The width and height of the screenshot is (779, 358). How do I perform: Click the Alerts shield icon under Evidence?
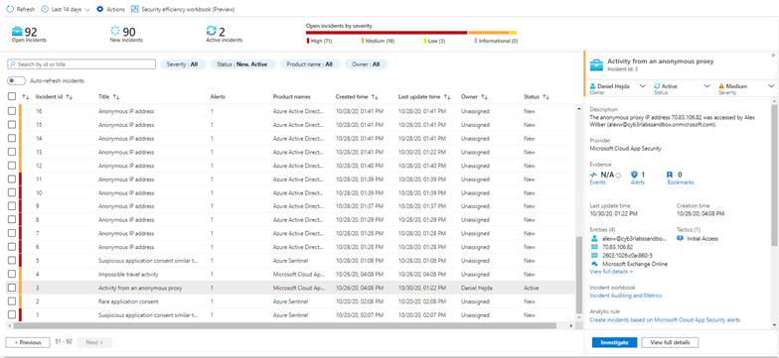click(x=634, y=175)
